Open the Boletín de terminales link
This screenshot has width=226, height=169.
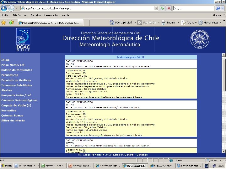pos(17,70)
